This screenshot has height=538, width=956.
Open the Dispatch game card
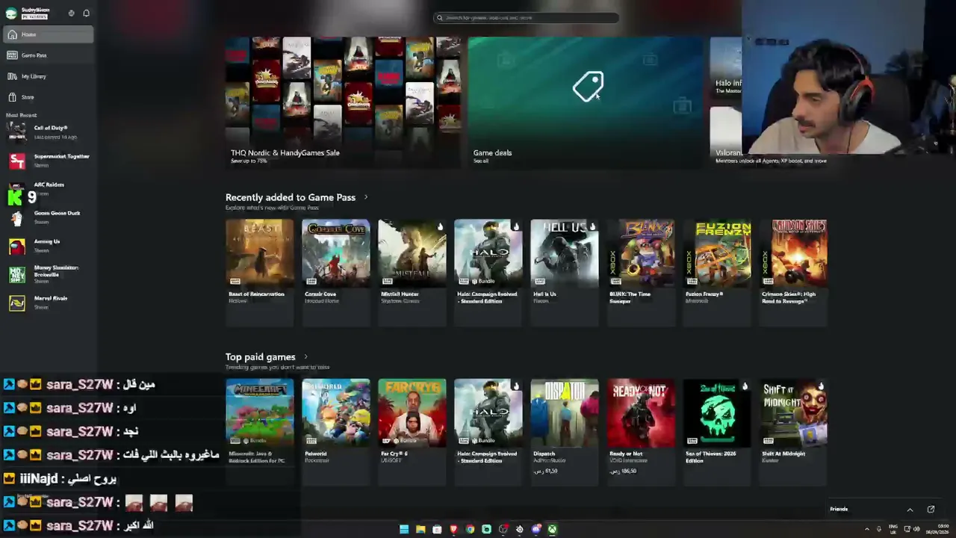(x=565, y=433)
